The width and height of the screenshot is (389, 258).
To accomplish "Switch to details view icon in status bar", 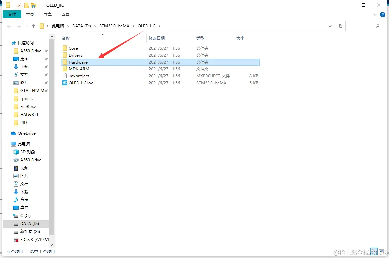I will 374,251.
